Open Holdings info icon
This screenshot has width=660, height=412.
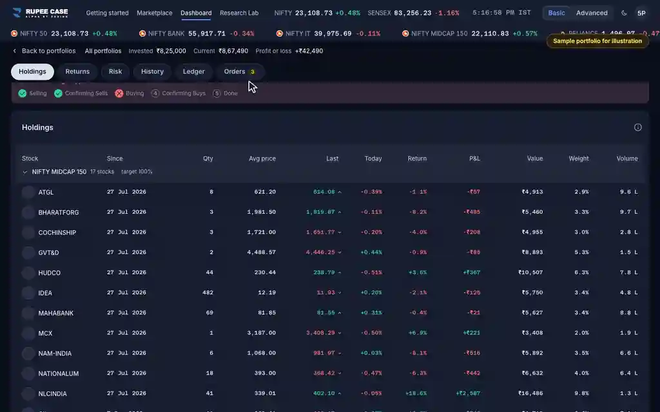coord(637,127)
